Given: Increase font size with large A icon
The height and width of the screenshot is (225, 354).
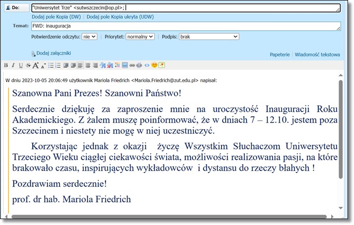Looking at the screenshot, I should tap(36, 65).
